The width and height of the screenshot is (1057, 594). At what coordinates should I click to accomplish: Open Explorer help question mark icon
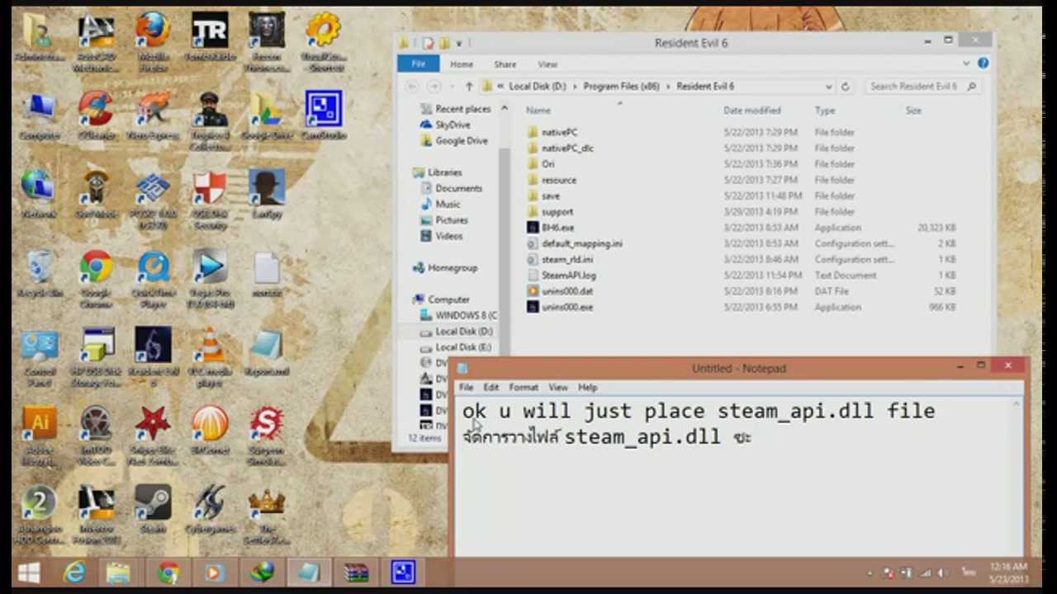pos(984,63)
